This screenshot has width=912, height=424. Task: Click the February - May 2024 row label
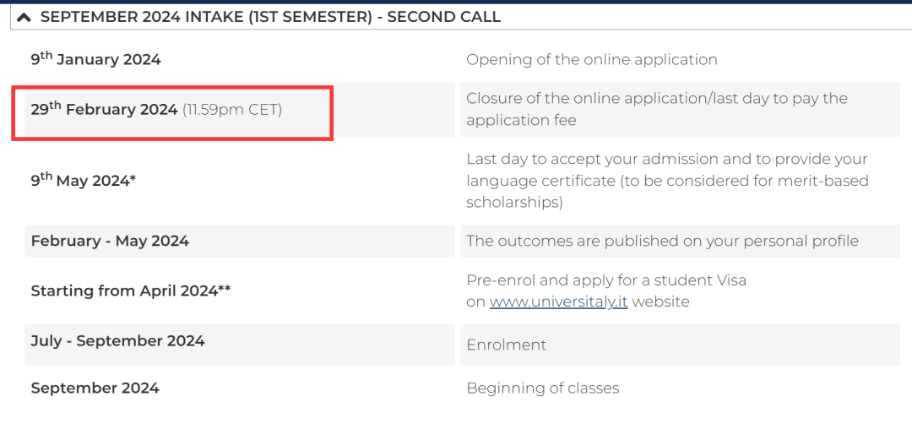[x=110, y=241]
